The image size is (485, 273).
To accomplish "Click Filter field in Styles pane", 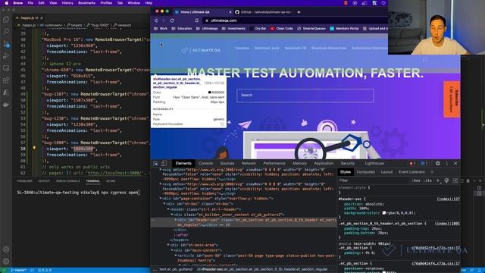I will (x=374, y=180).
